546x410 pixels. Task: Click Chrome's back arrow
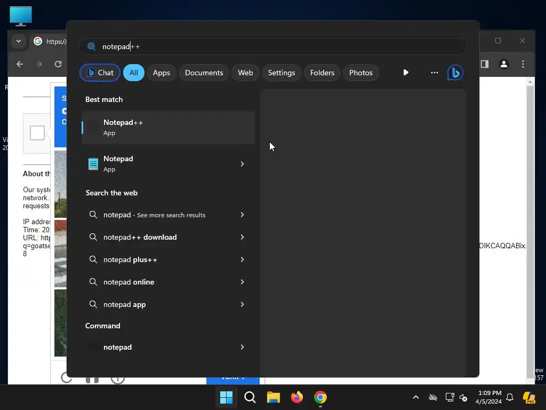click(x=20, y=64)
